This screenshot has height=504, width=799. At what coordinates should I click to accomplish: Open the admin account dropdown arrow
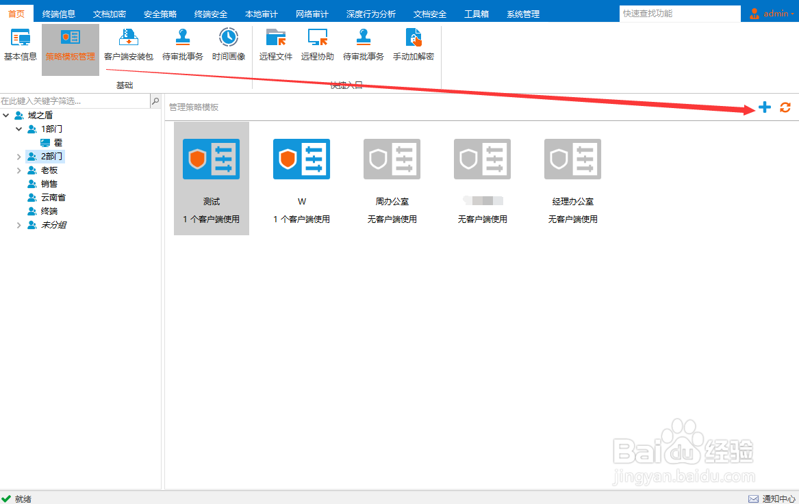click(793, 14)
